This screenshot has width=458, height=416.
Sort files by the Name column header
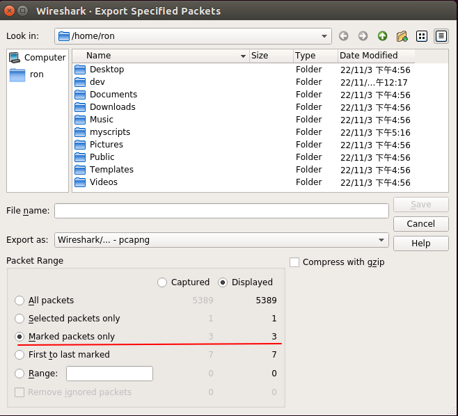click(160, 56)
